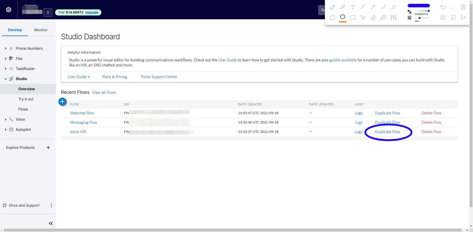Adjust the transparency slider
Screen dimensions: 473x232
422,11
